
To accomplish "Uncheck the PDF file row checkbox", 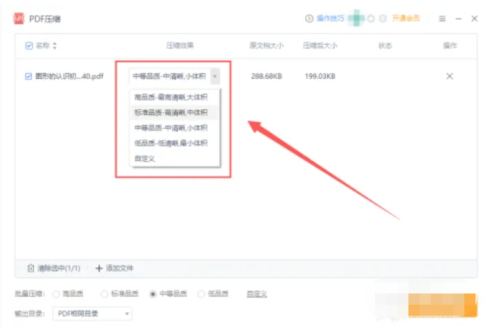I will pyautogui.click(x=29, y=76).
